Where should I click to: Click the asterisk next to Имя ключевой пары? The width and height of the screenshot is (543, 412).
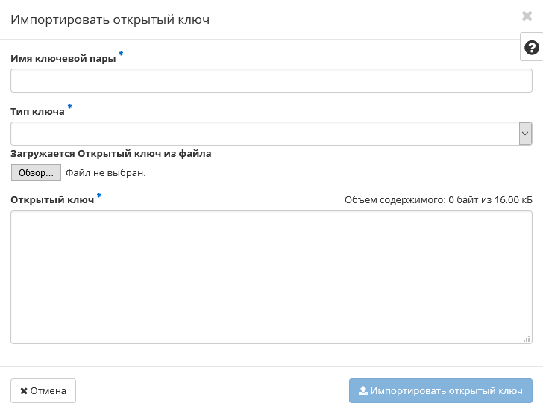click(121, 54)
